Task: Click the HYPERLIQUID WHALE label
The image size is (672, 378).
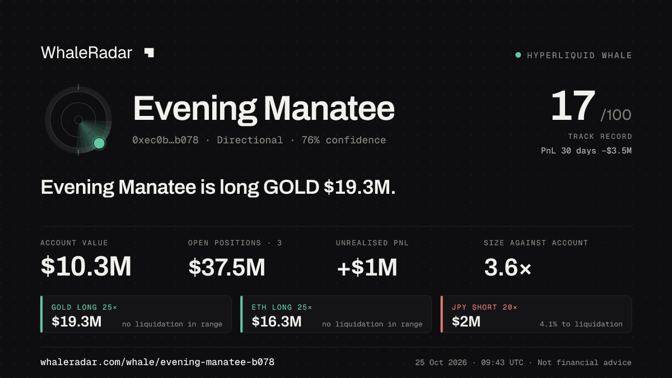Action: (x=580, y=55)
